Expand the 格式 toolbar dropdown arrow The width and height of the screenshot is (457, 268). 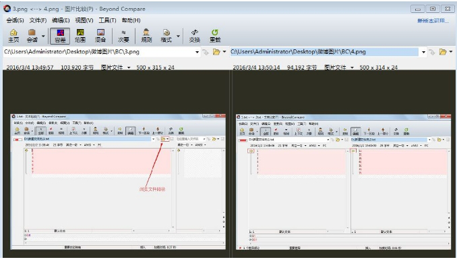point(178,36)
